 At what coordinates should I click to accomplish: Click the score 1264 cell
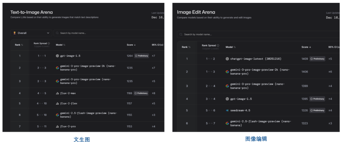click(130, 56)
